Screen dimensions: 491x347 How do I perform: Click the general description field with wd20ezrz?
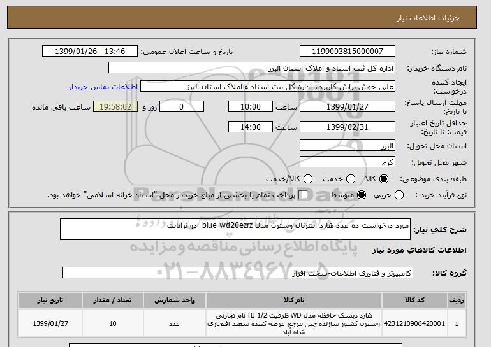coord(235,229)
